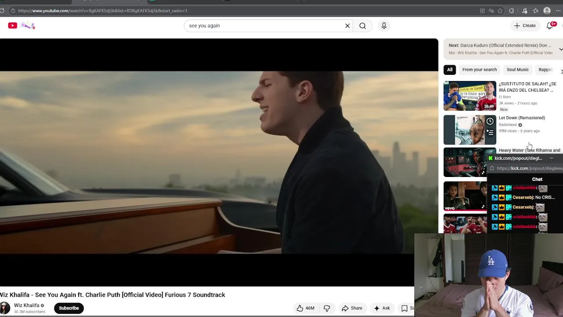The height and width of the screenshot is (317, 563).
Task: Click the Kick favicon in the popout title
Action: (x=491, y=158)
